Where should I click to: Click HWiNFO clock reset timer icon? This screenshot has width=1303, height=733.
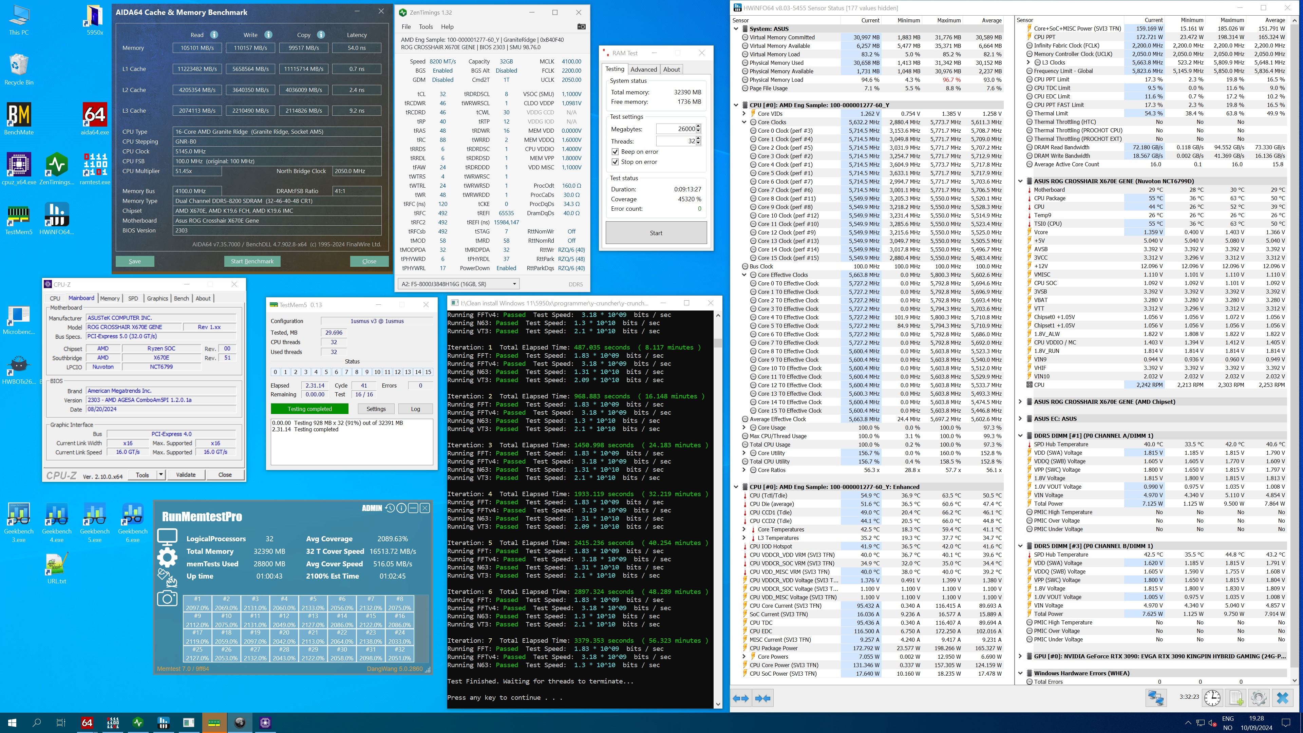coord(1212,698)
